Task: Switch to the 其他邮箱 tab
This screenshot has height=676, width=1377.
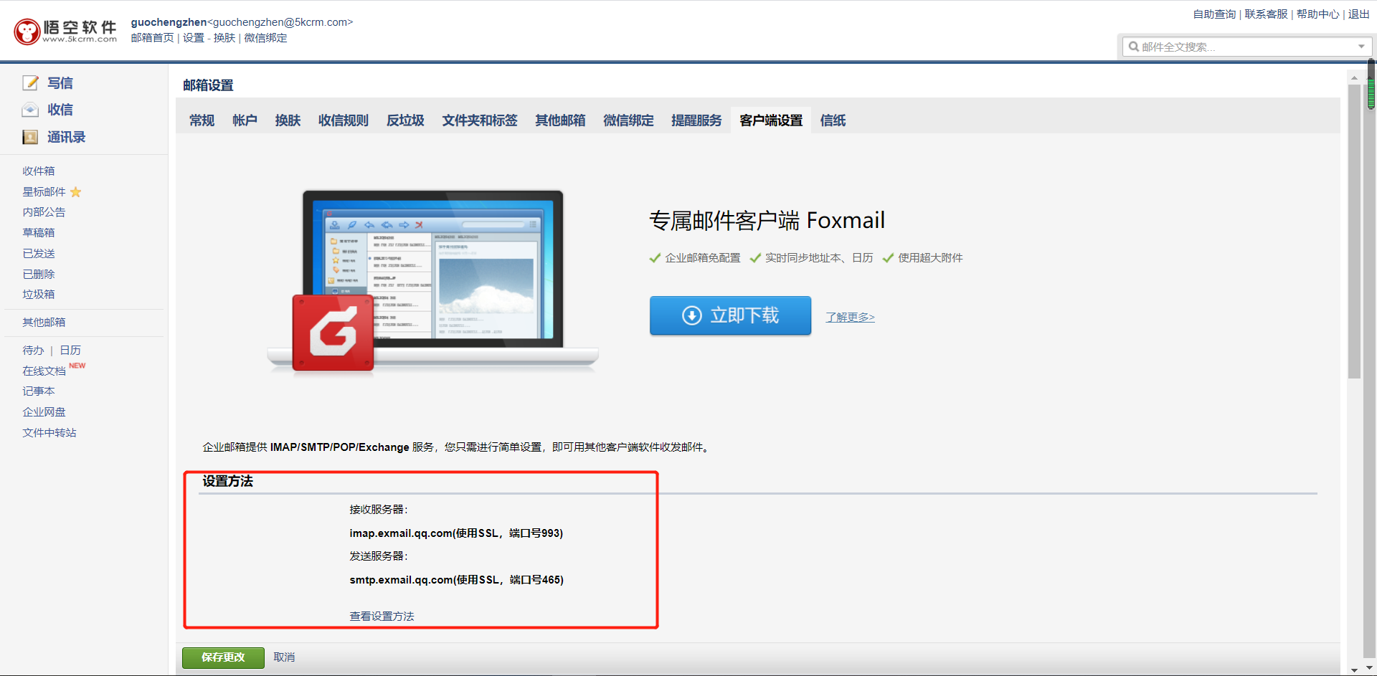Action: point(560,120)
